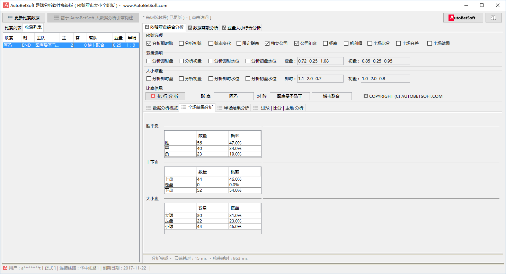Click the AutoBetSoft logo button
Viewport: 506px width, 274px height.
(x=463, y=18)
